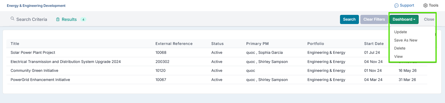Click the results count badge showing 4
Screen dimensions: 445x103
coord(83,19)
